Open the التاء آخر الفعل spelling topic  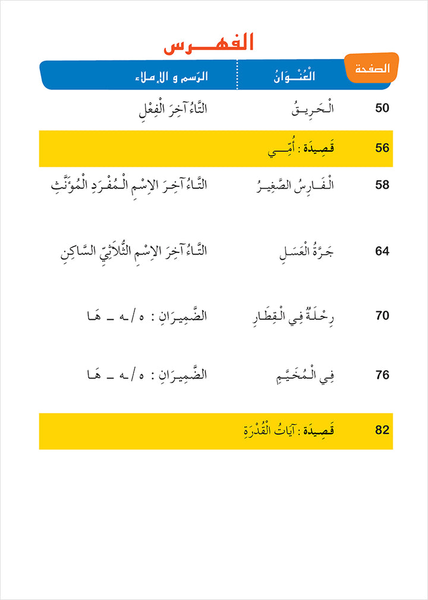[165, 108]
